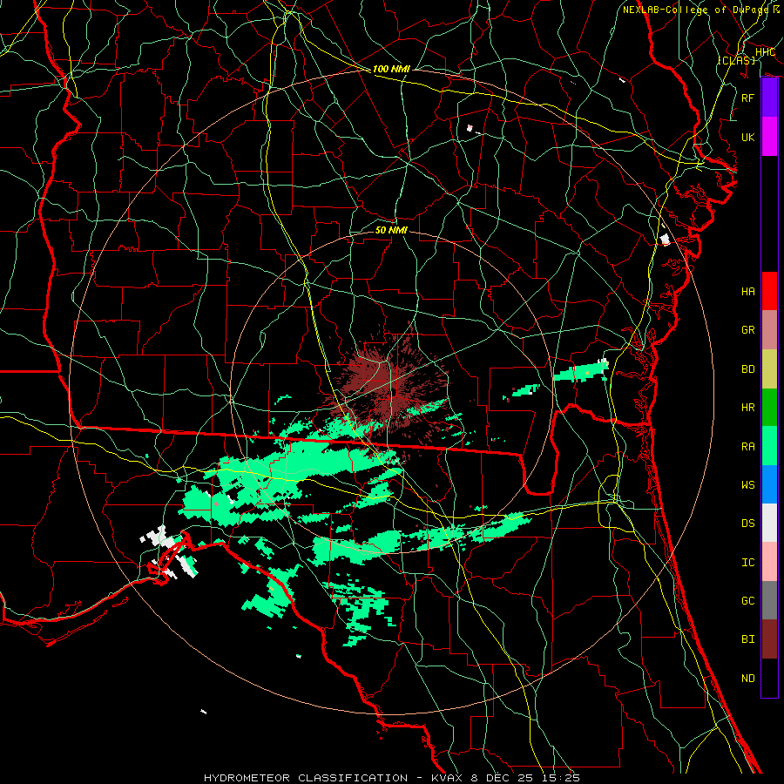This screenshot has height=784, width=784.
Task: Click the RA bright green legend swatch
Action: 769,446
